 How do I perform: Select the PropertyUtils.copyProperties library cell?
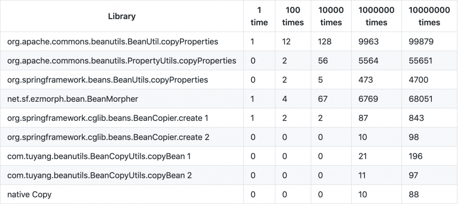pyautogui.click(x=122, y=61)
